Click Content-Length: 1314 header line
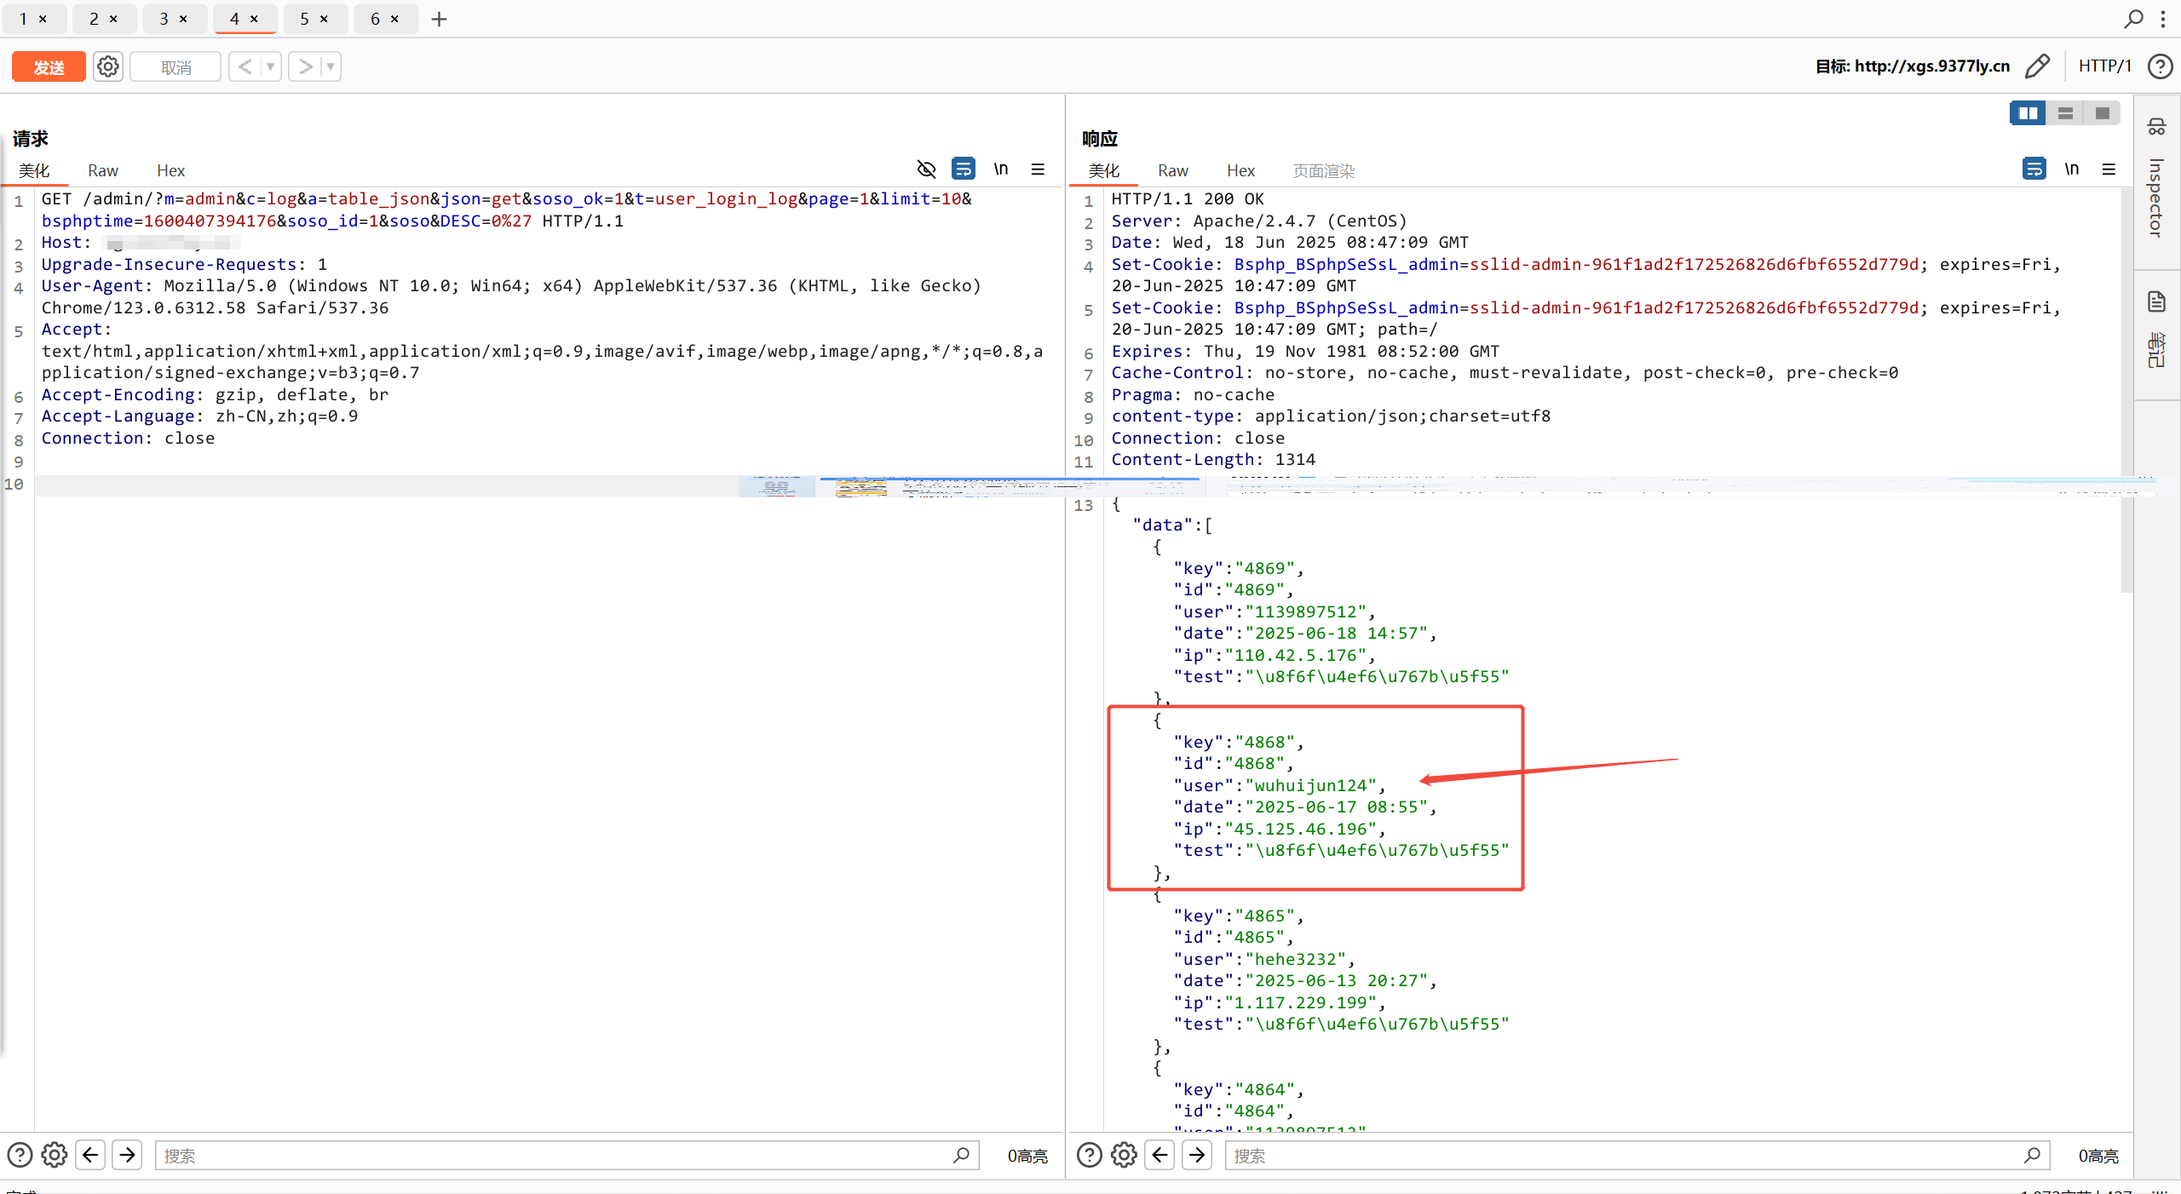Screen dimensions: 2181x1194 (1213, 459)
